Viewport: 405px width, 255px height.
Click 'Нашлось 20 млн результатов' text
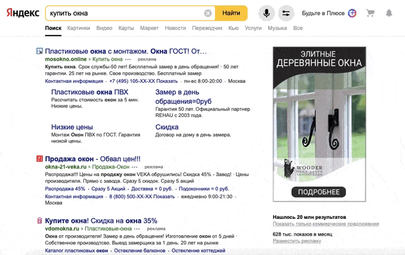click(309, 217)
